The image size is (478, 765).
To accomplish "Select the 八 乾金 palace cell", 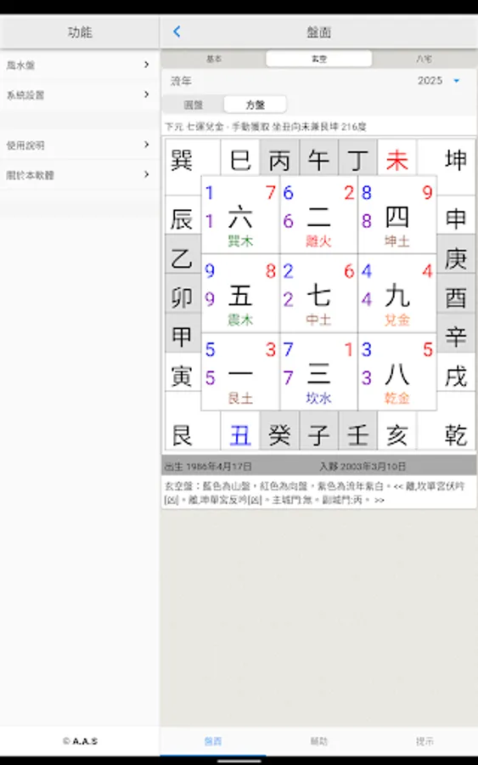I will click(397, 371).
